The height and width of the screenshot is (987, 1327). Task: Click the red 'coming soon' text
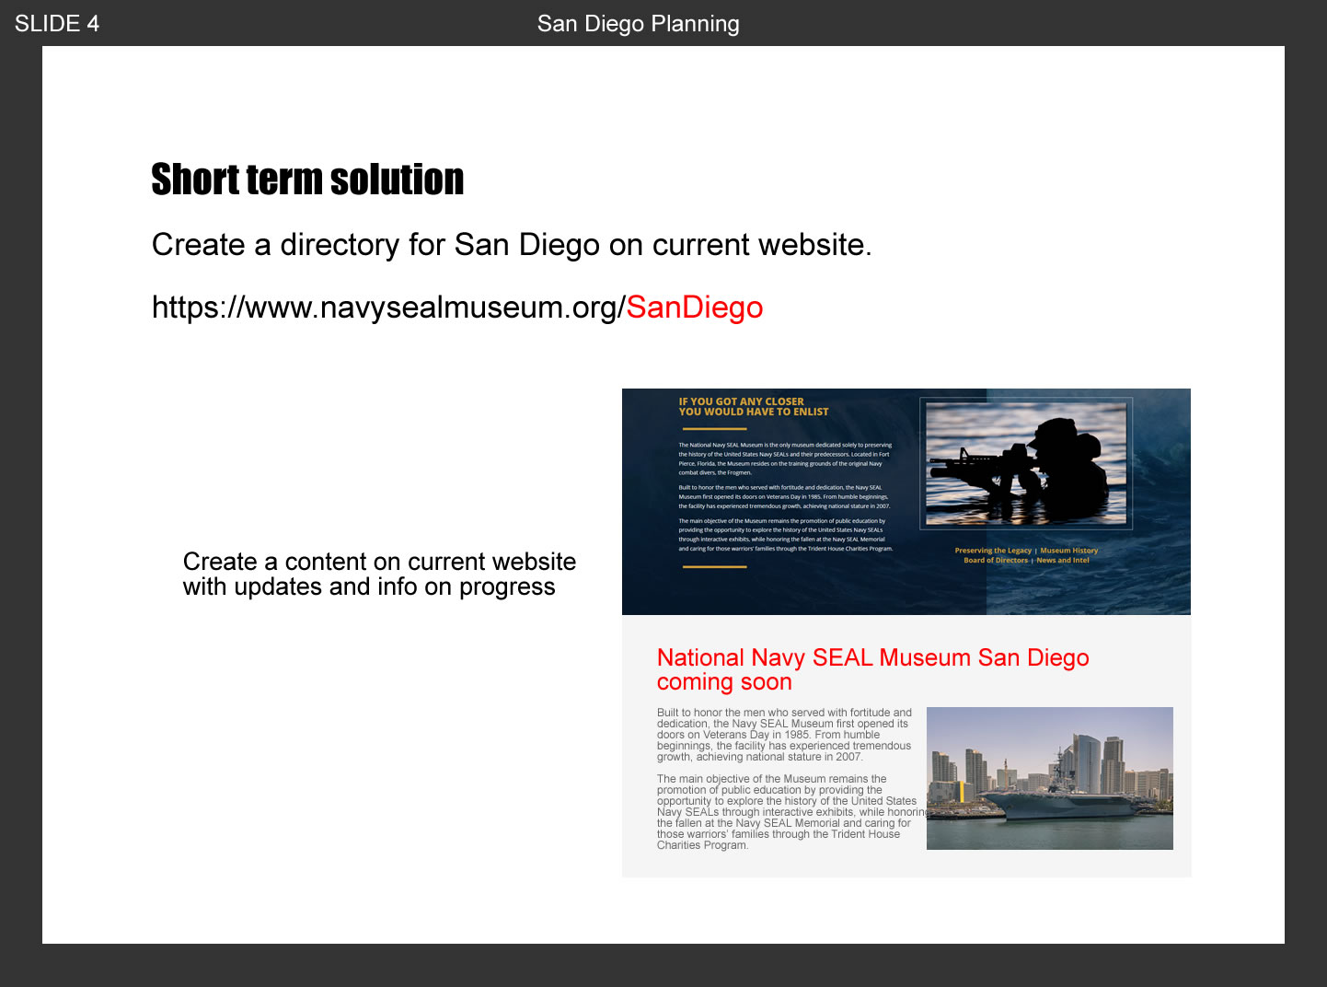coord(724,682)
